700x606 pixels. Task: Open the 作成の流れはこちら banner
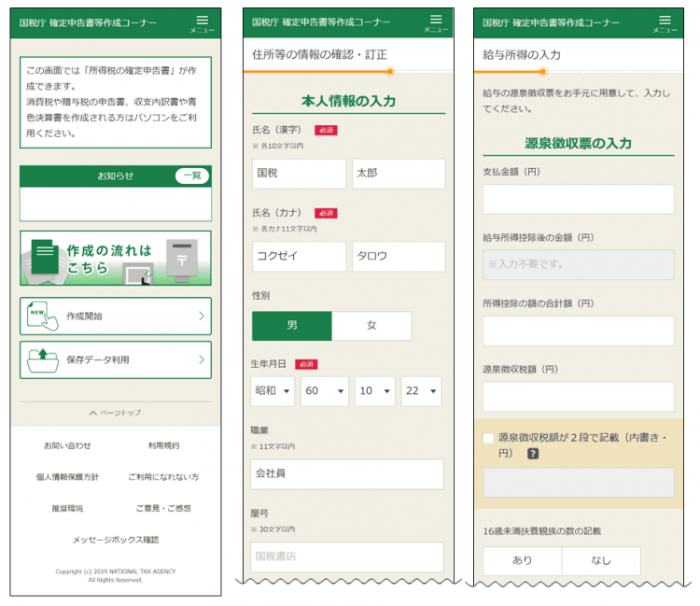point(116,259)
